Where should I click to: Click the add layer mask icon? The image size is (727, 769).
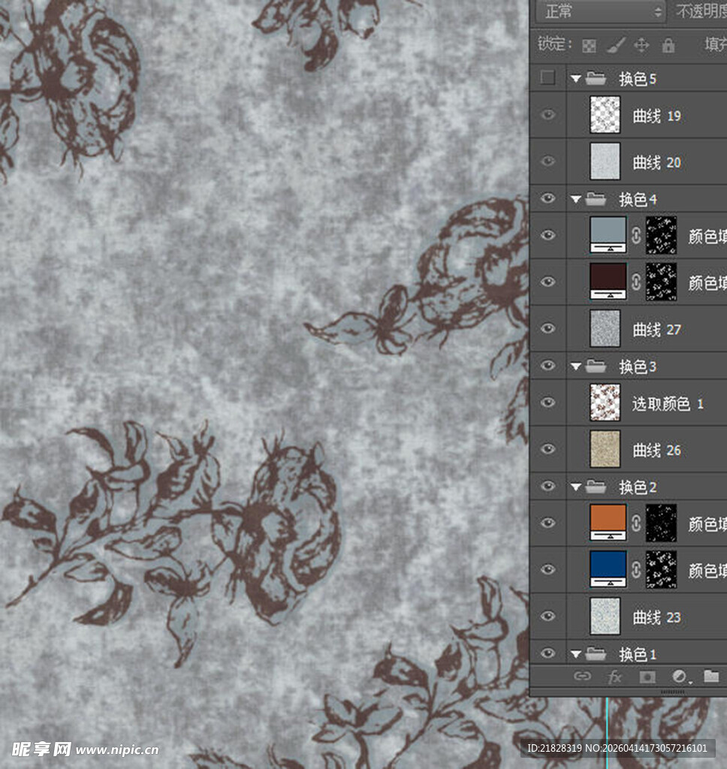tap(647, 677)
